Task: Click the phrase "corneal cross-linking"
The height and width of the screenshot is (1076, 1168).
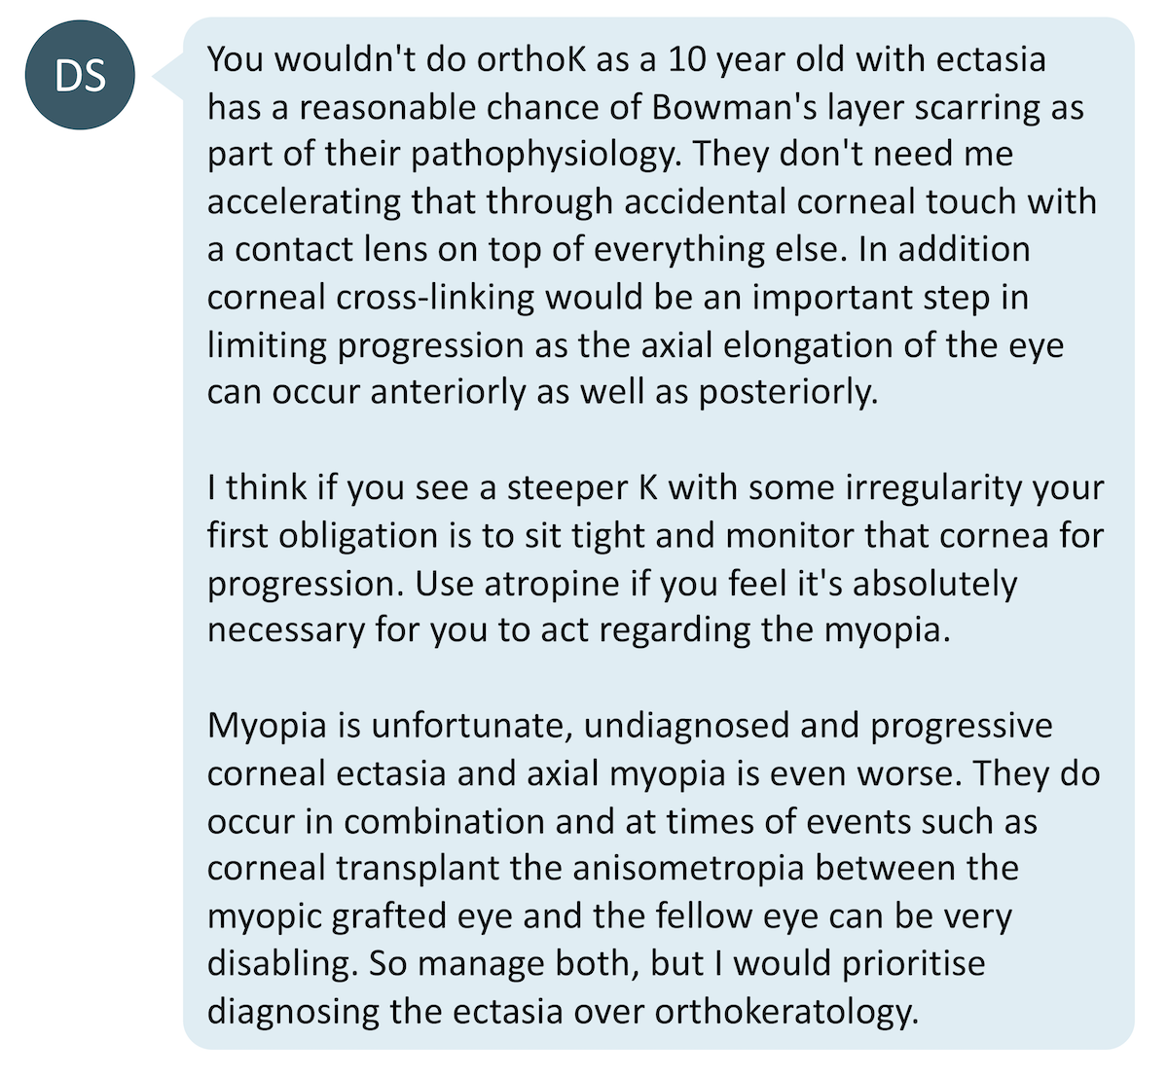Action: (x=371, y=298)
